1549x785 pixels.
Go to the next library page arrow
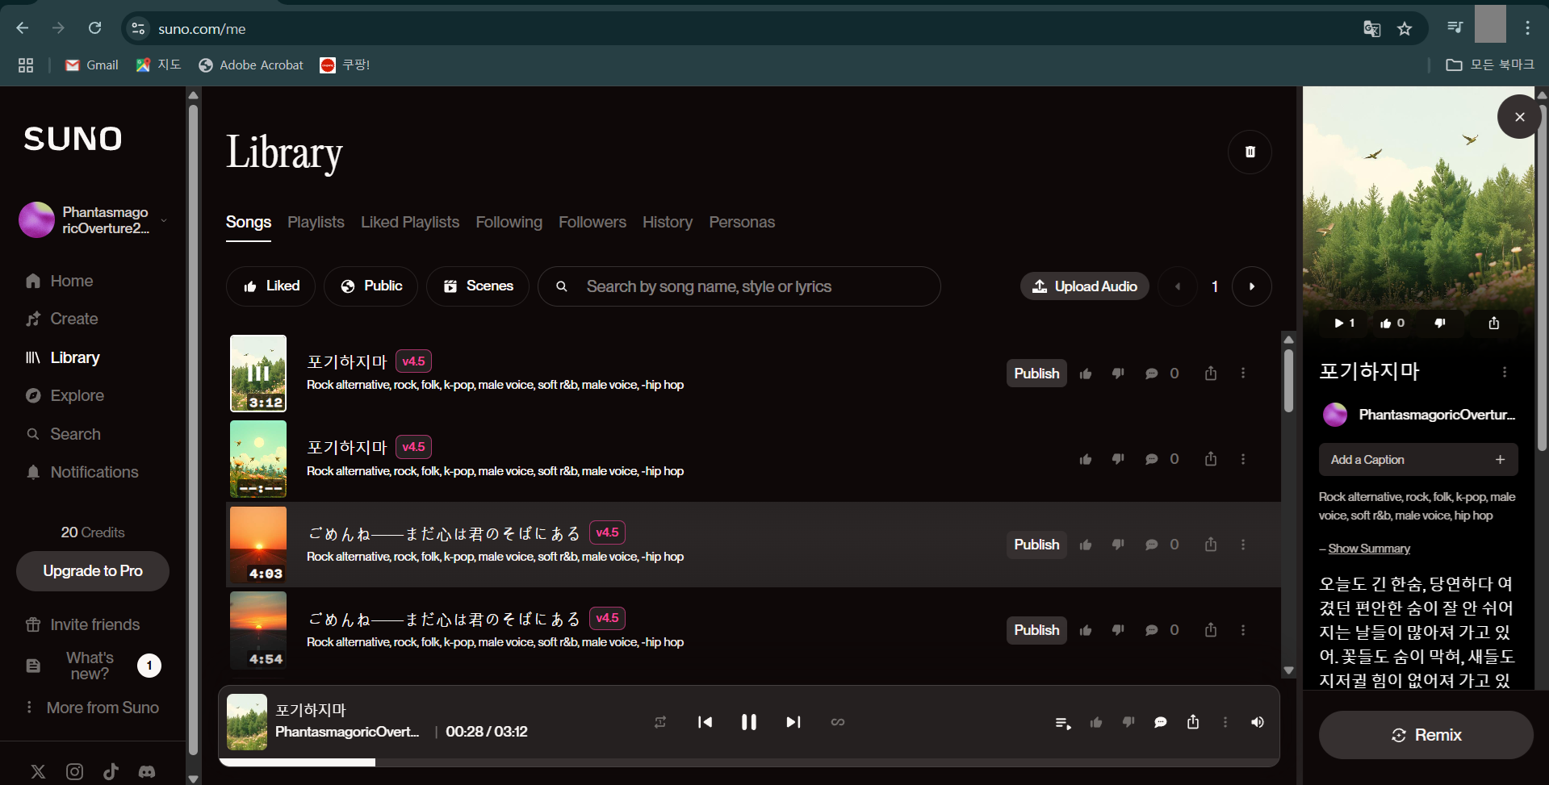click(x=1252, y=286)
